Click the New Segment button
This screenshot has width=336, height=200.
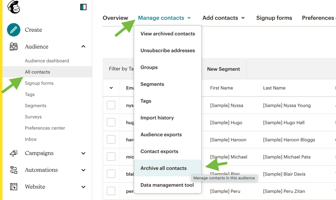tap(223, 69)
